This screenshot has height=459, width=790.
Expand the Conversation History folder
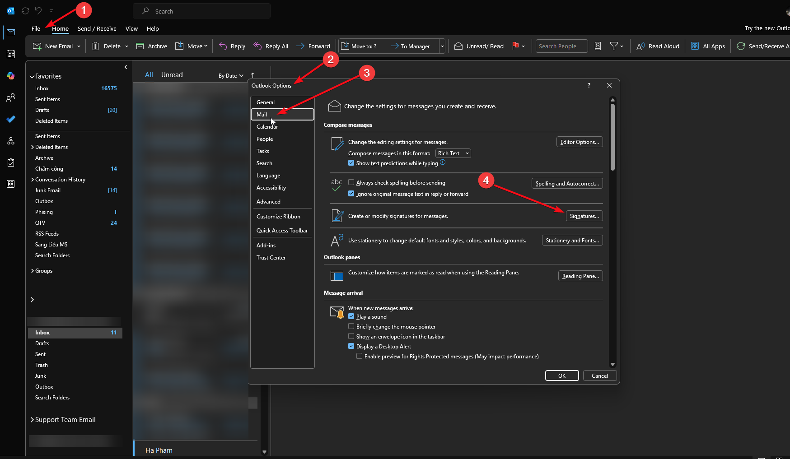33,180
